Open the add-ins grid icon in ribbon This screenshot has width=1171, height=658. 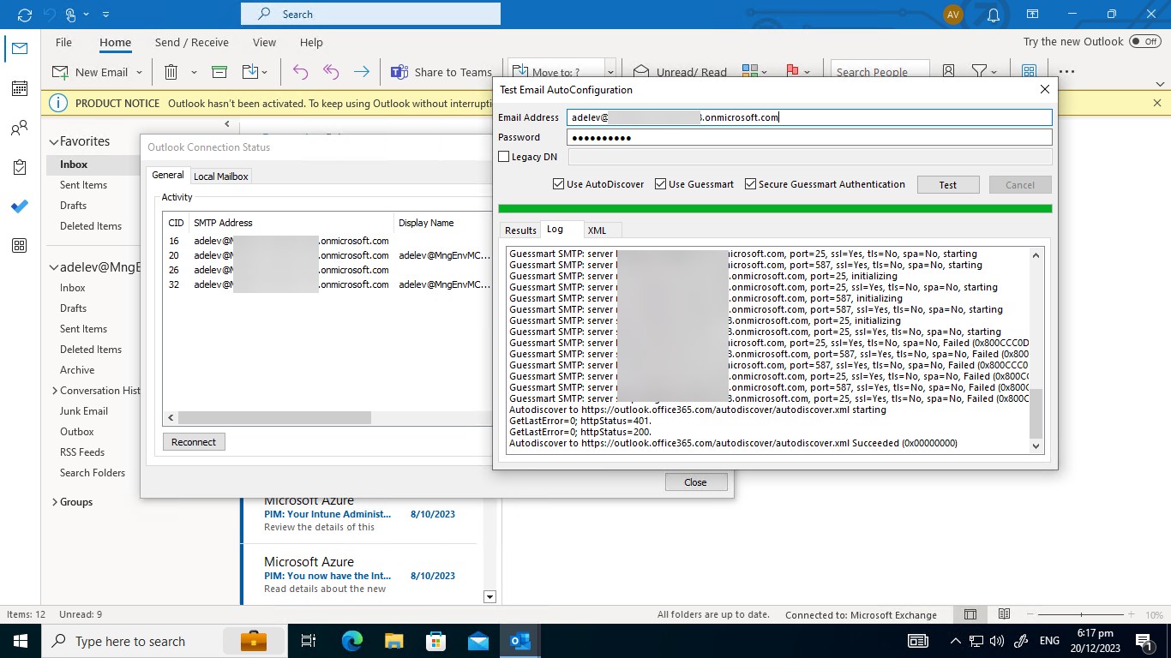[x=1030, y=72]
